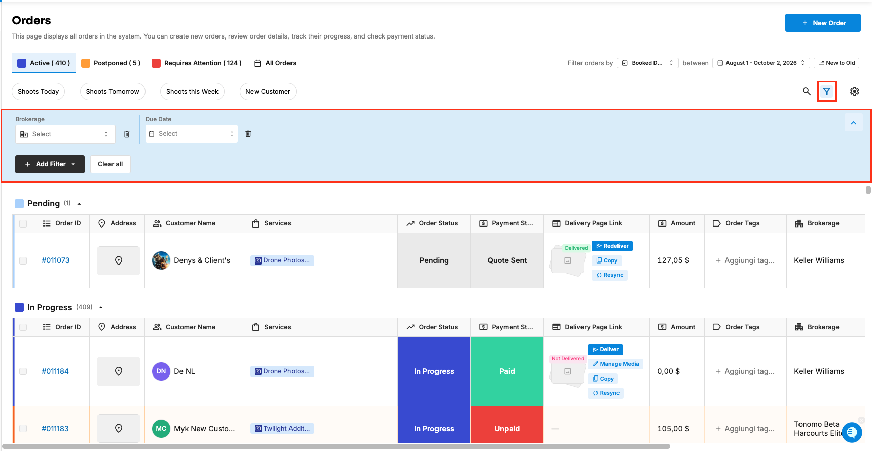Copy delivery link for order #011184

point(603,379)
